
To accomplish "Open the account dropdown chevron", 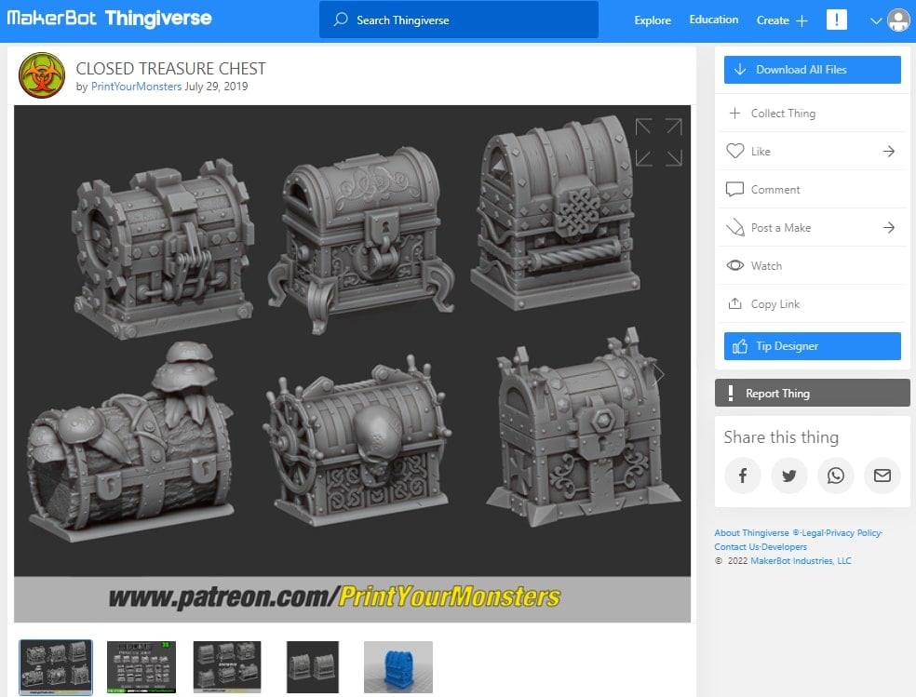I will coord(876,21).
